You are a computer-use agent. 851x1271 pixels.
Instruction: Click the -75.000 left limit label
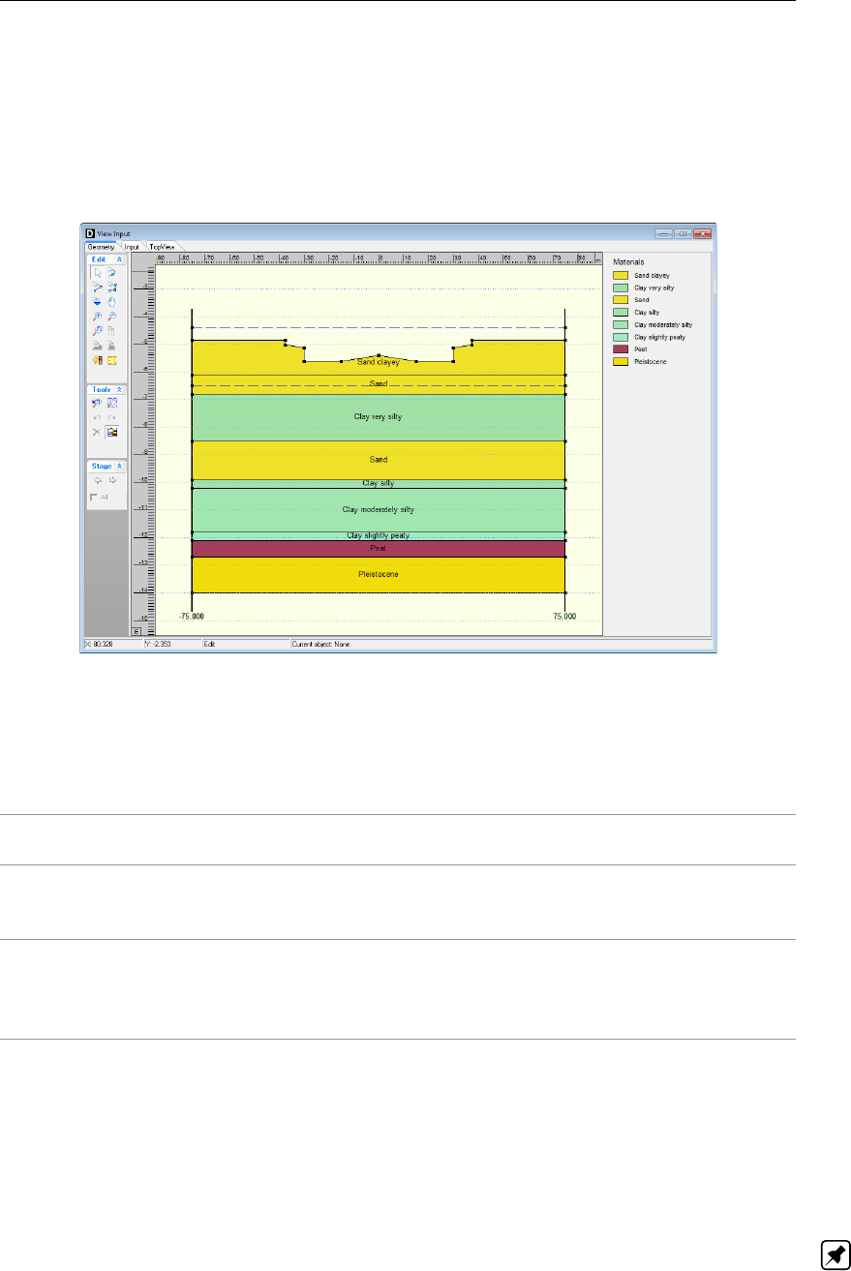(x=192, y=616)
